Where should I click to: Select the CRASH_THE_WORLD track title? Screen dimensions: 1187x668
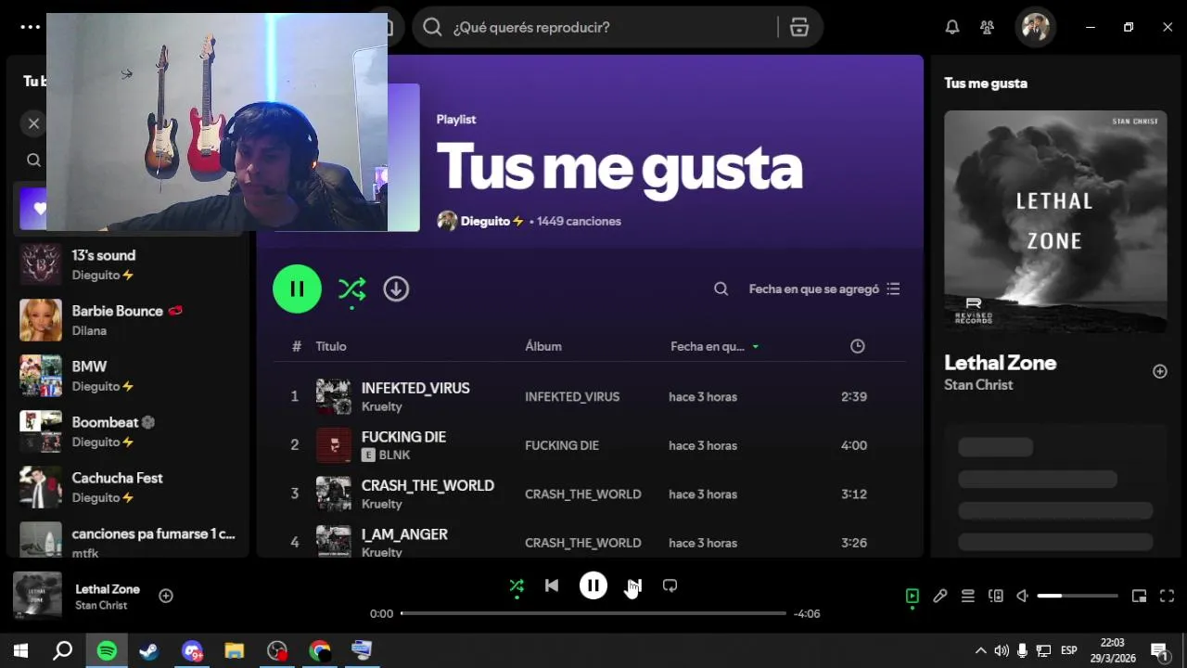[x=428, y=485]
